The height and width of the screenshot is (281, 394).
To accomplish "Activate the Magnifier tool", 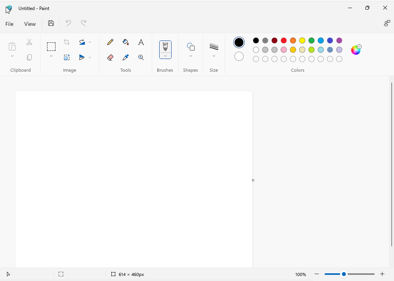I will pos(141,57).
